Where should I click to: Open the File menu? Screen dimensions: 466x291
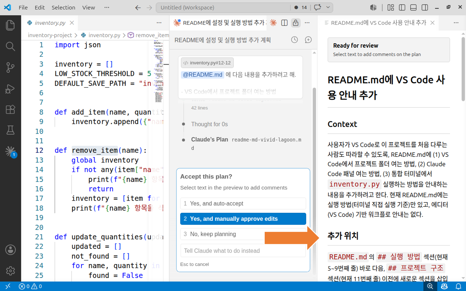pos(23,7)
